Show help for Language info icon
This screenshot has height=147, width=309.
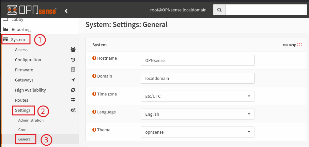click(x=94, y=112)
